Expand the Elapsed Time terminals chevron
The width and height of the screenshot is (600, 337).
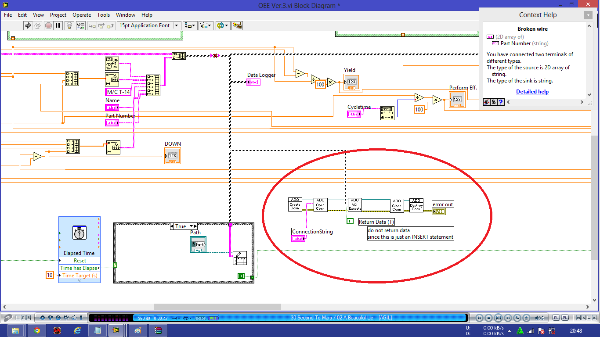click(80, 281)
